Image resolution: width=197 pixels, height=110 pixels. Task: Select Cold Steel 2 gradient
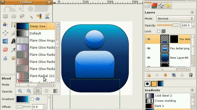pos(168,96)
